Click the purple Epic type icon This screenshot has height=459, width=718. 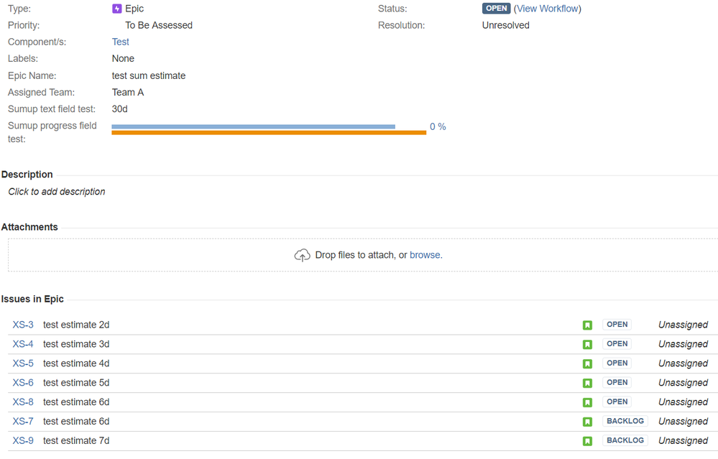[x=119, y=9]
